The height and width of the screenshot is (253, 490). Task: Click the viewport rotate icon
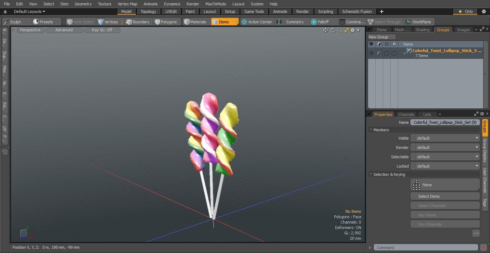(333, 30)
